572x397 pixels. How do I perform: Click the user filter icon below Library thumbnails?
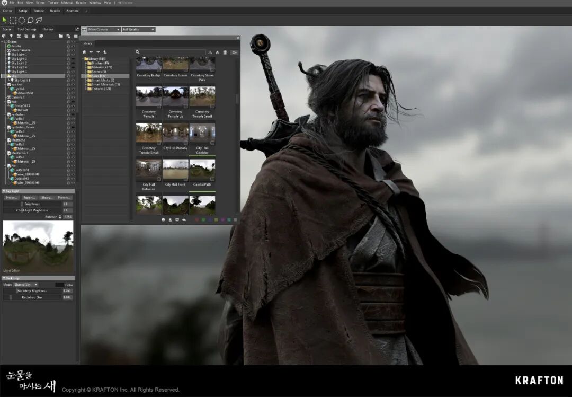(x=170, y=220)
